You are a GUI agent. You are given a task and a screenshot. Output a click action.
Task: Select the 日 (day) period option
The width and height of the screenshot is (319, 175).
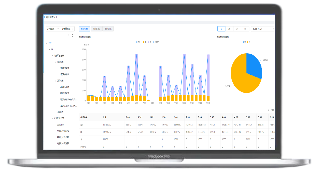(x=221, y=29)
